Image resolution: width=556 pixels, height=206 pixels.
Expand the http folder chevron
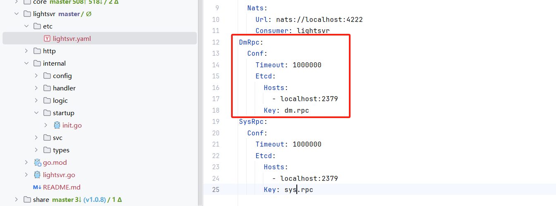coord(26,51)
